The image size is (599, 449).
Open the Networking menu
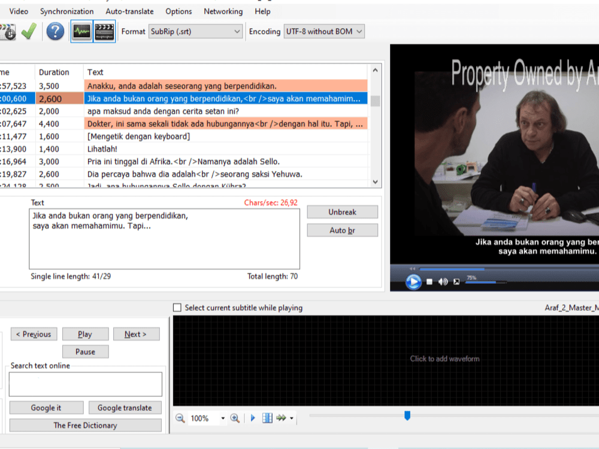[223, 11]
